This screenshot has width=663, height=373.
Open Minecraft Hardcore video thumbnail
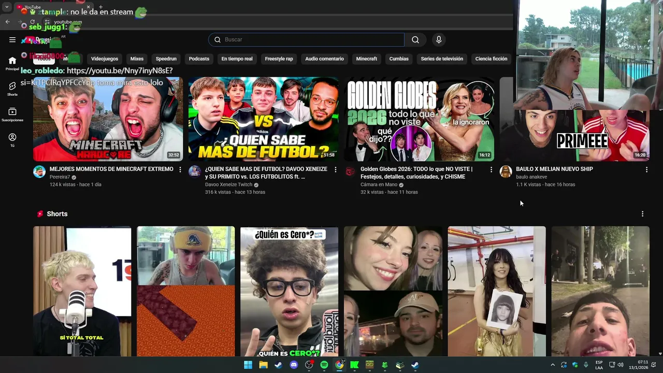pyautogui.click(x=108, y=119)
